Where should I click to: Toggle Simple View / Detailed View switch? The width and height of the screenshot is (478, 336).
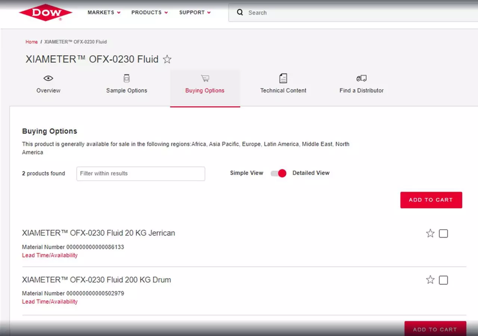pyautogui.click(x=279, y=173)
